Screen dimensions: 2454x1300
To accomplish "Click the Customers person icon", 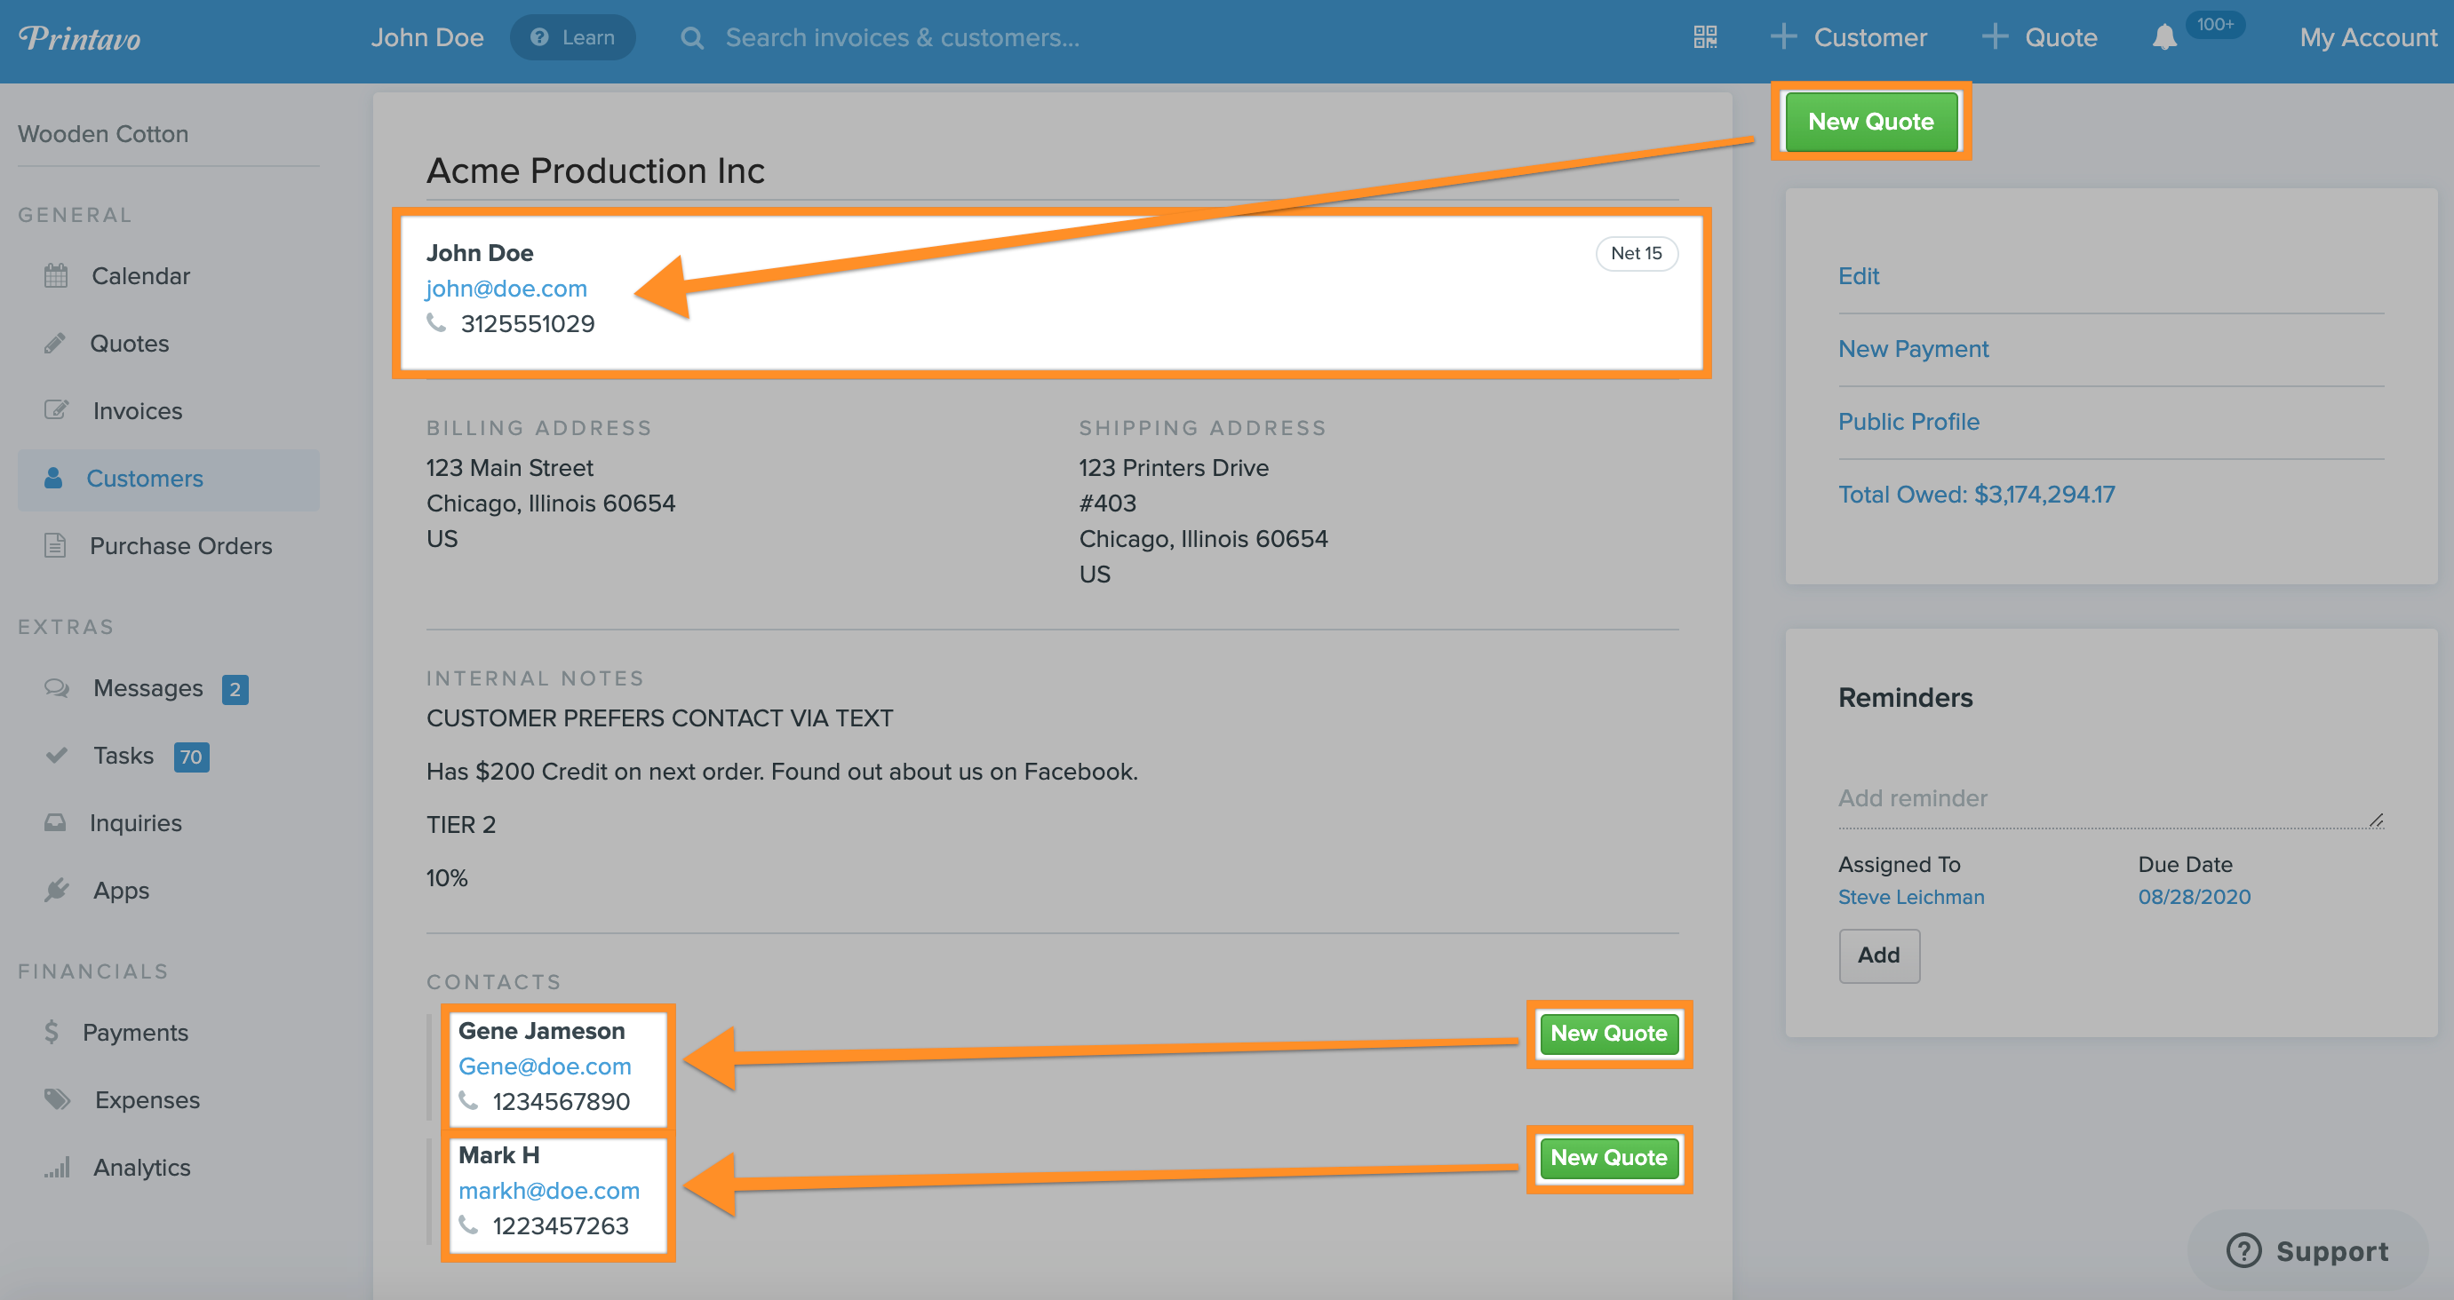I will (53, 478).
